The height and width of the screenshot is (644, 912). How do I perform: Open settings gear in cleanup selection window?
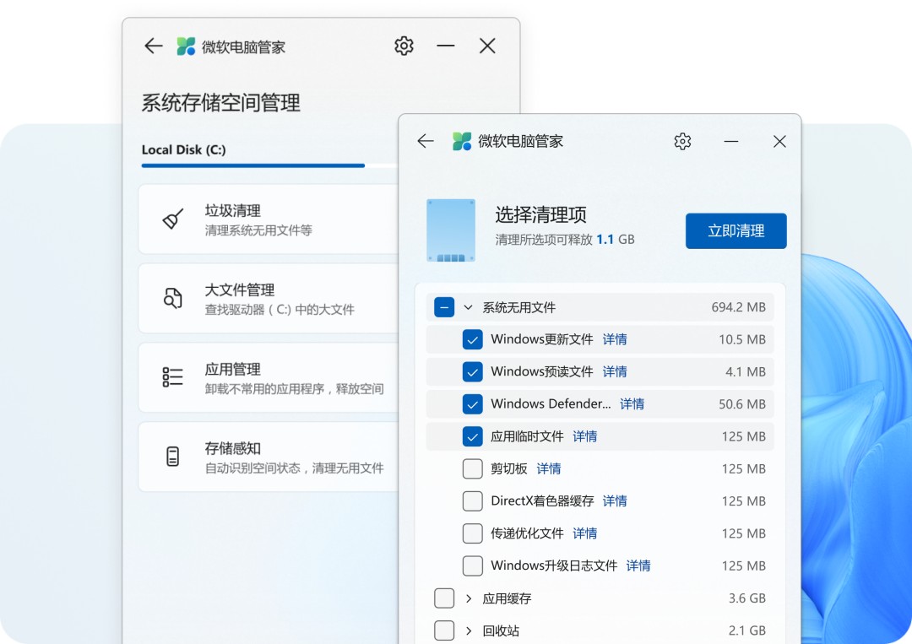click(682, 141)
